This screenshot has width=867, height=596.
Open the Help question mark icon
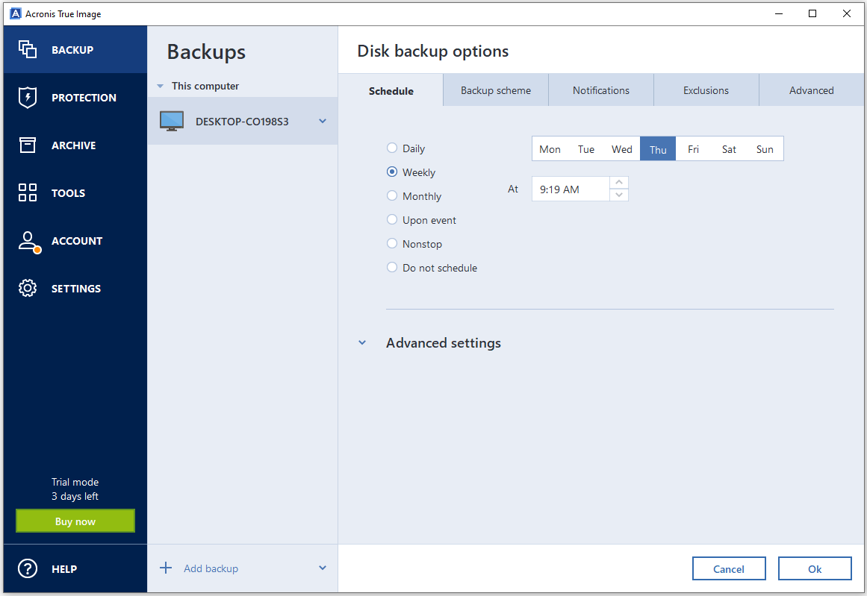(28, 568)
